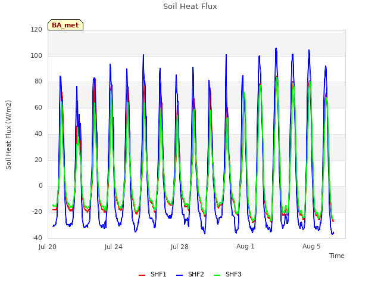The height and width of the screenshot is (286, 381).
Task: Click the 20 y-axis tick label
Action: coord(38,160)
